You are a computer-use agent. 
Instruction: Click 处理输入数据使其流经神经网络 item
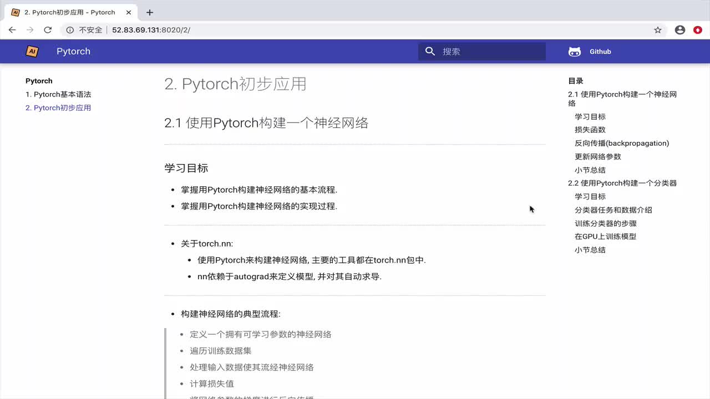point(252,367)
